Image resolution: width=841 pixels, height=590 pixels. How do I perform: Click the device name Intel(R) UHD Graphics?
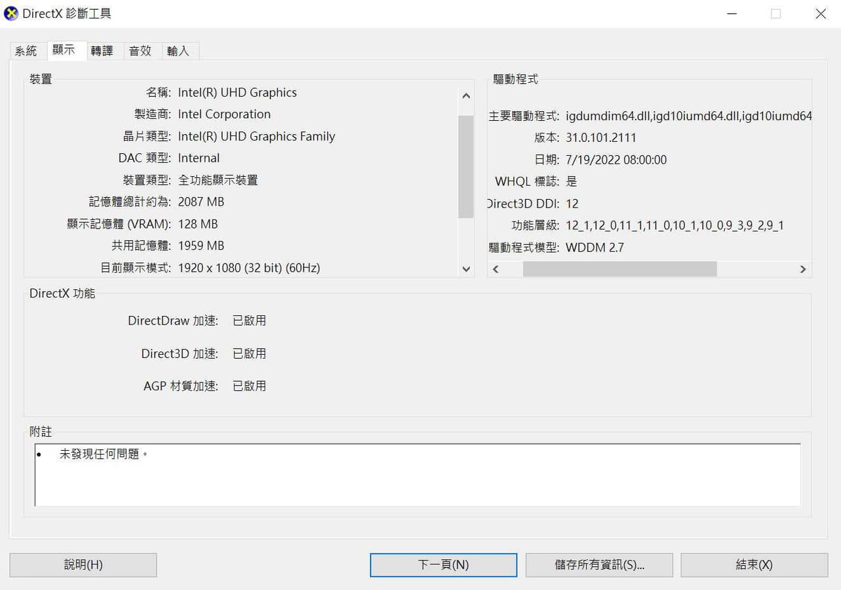pos(237,93)
